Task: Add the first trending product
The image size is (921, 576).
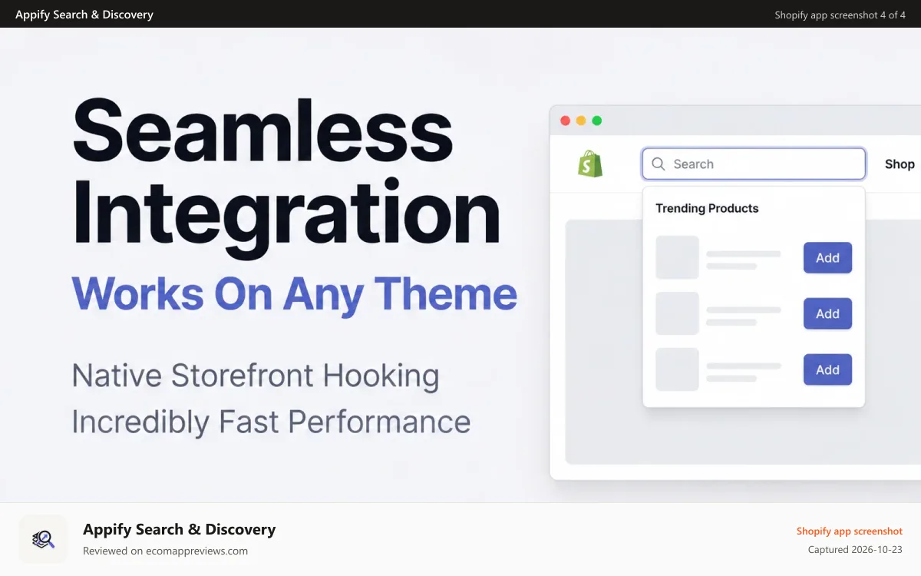Action: pyautogui.click(x=827, y=258)
